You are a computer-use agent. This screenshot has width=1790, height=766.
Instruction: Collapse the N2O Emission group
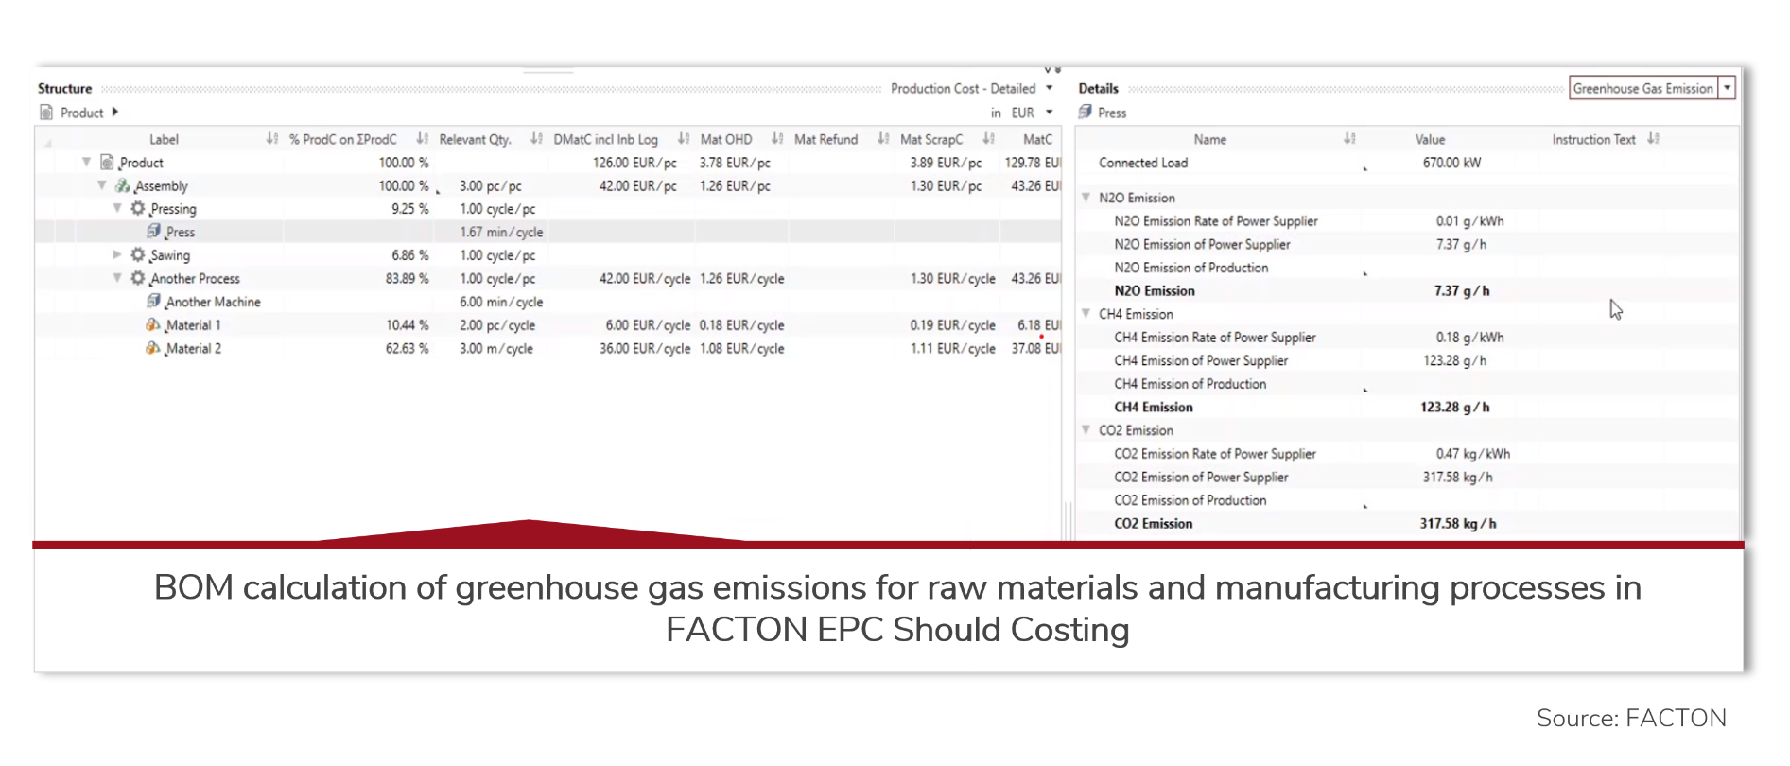point(1086,198)
